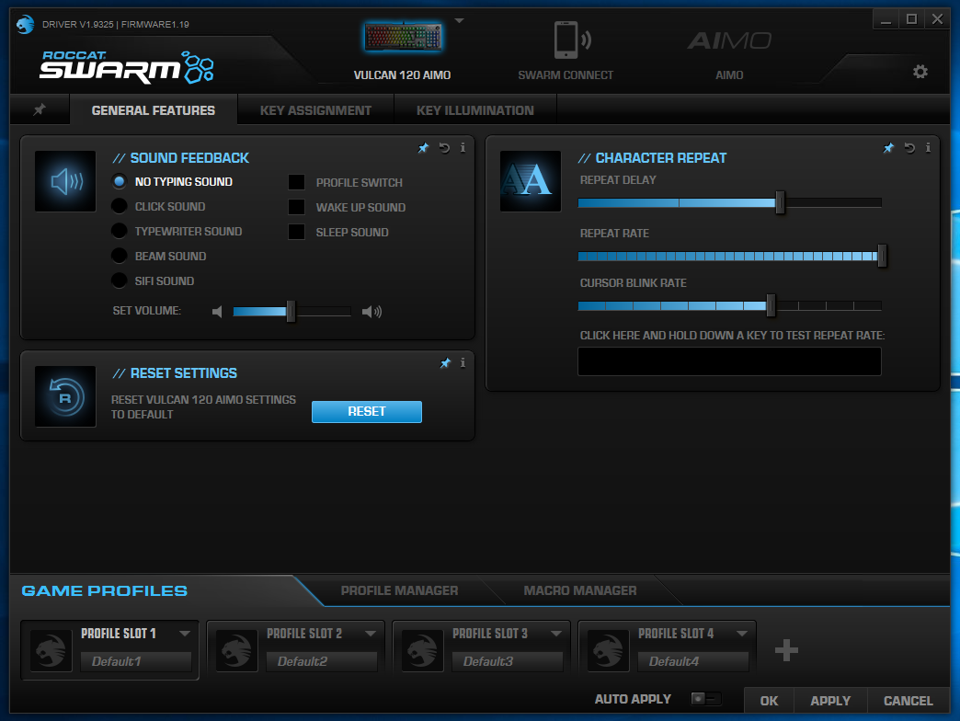Reset Character Repeat panel with undo icon

pos(909,147)
